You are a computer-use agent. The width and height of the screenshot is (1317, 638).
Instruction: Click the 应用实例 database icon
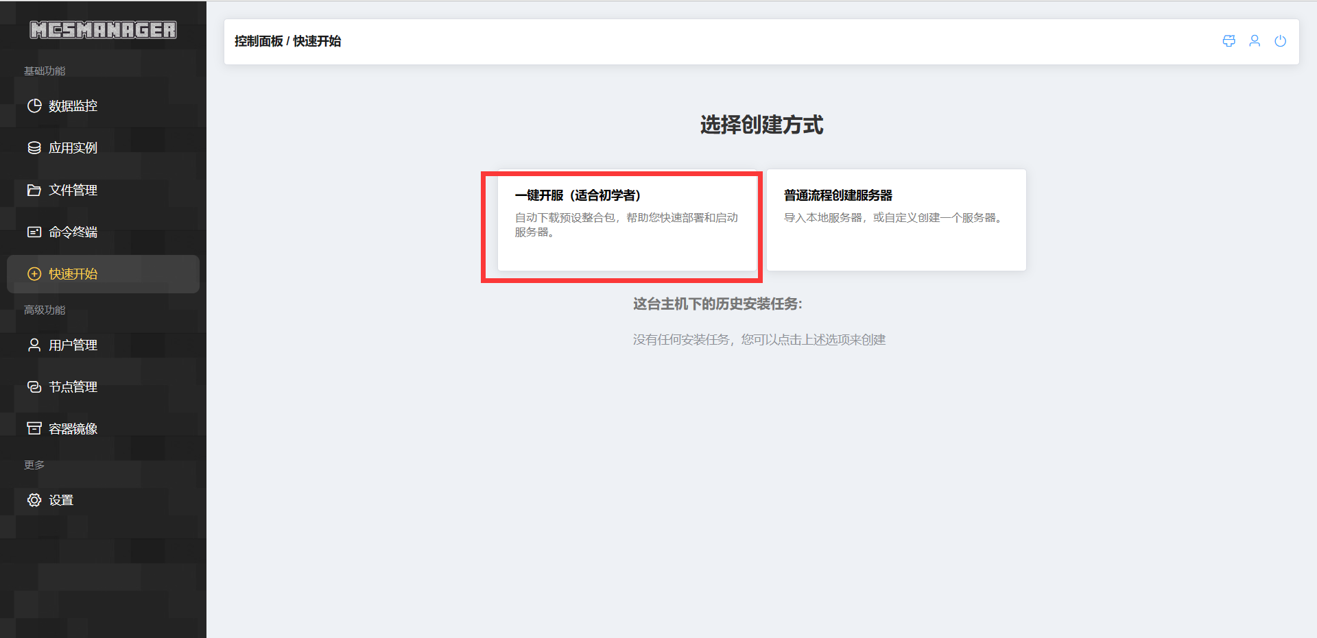pyautogui.click(x=34, y=147)
